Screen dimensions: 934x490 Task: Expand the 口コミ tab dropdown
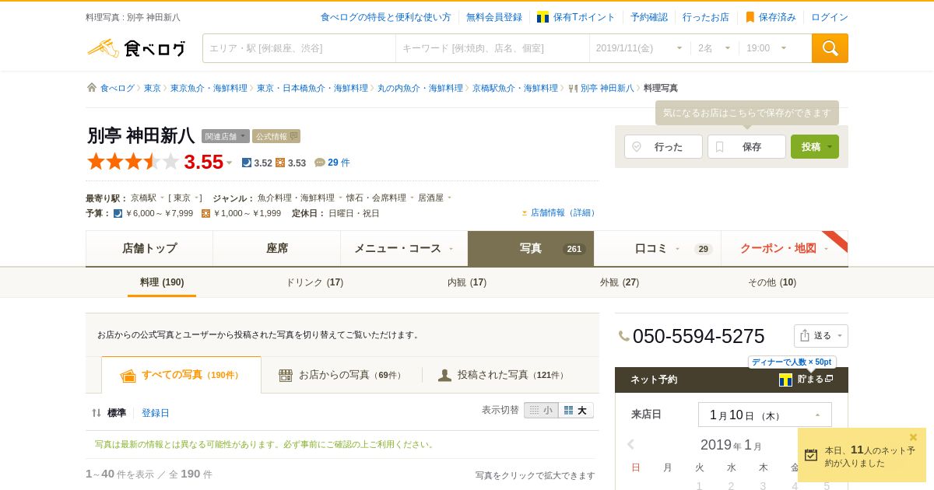click(677, 249)
